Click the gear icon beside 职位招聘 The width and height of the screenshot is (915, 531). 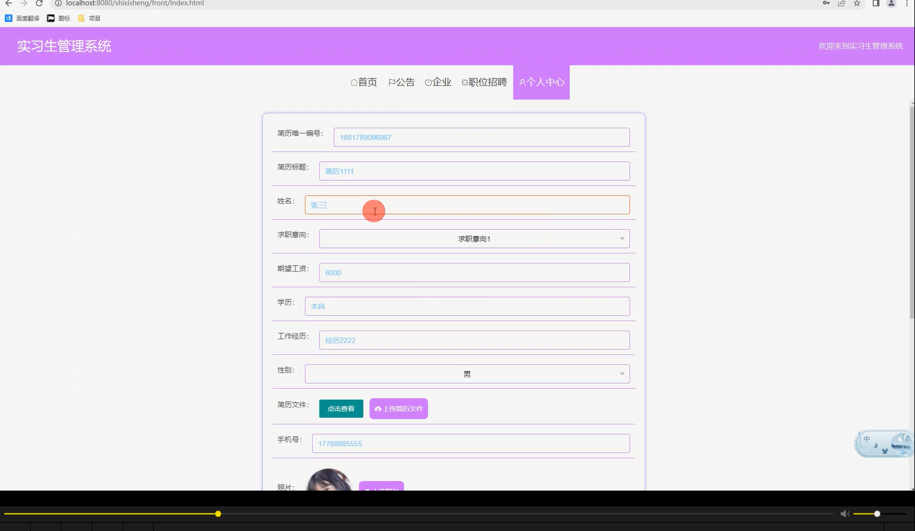point(464,82)
